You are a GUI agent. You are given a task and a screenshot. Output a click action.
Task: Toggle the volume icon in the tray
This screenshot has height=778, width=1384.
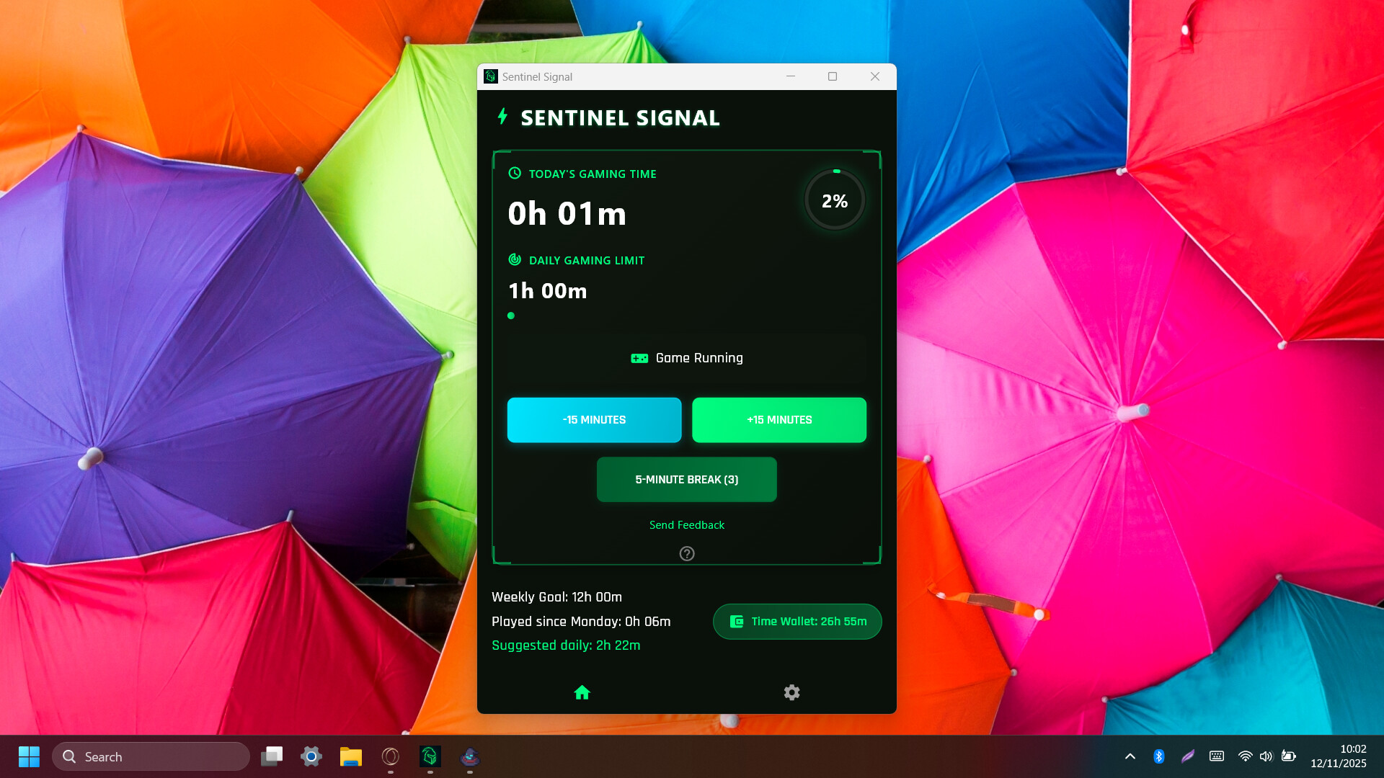point(1267,756)
